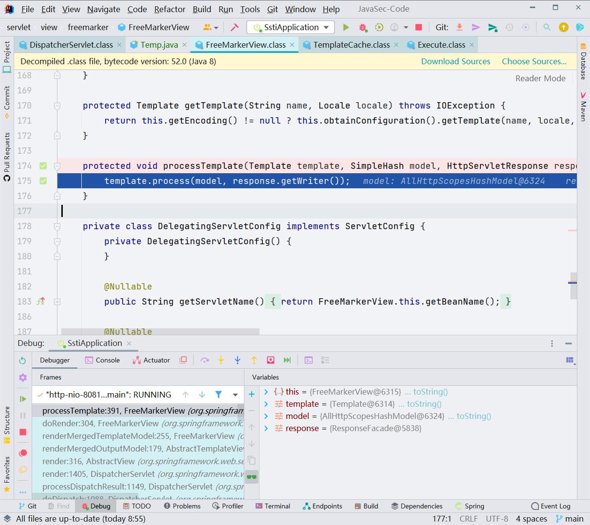Resume the program with the green arrow

(22, 399)
